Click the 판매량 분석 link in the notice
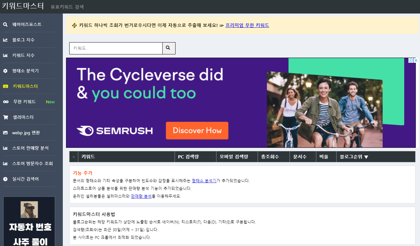This screenshot has width=420, height=246. coord(141,196)
